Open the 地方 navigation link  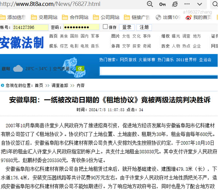coord(197,36)
